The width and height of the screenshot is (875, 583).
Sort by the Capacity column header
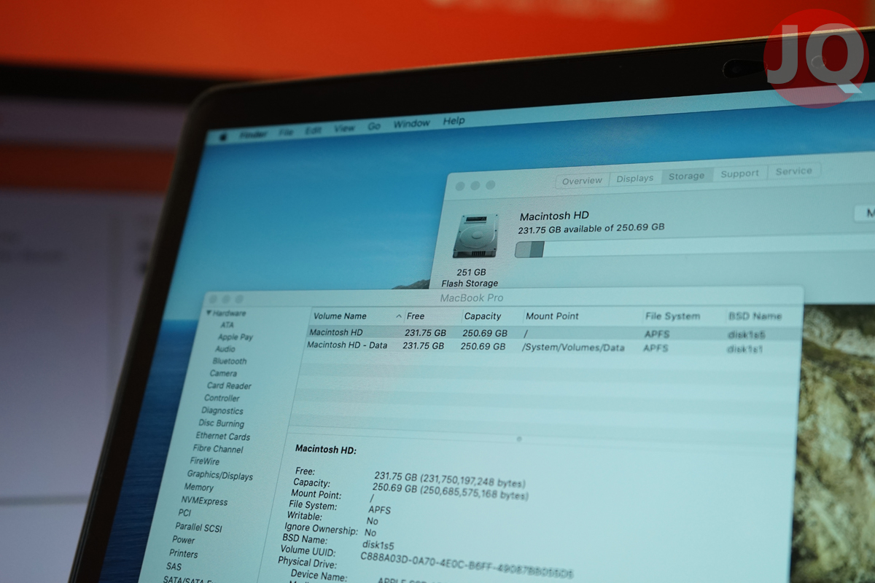[492, 316]
